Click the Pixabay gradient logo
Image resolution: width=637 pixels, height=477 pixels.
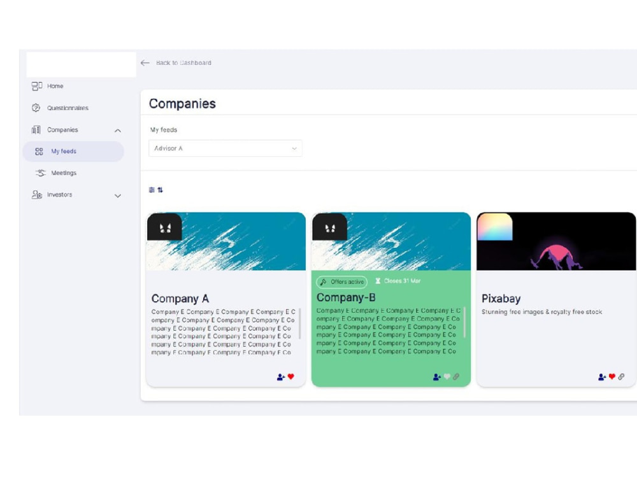(494, 227)
